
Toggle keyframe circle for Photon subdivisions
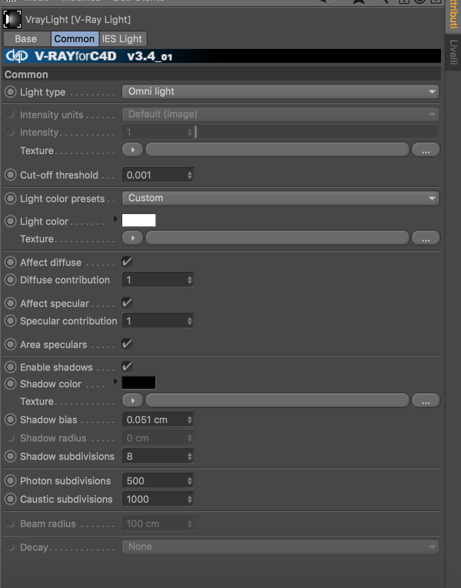[x=10, y=481]
